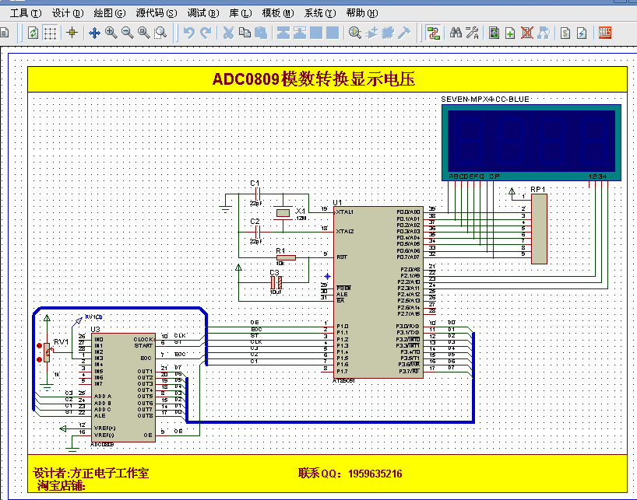Click the Undo arrow icon
The width and height of the screenshot is (637, 500).
(189, 33)
